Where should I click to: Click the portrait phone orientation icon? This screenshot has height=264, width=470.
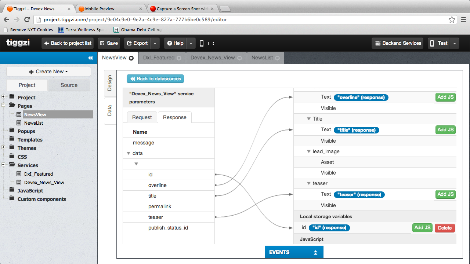(202, 43)
